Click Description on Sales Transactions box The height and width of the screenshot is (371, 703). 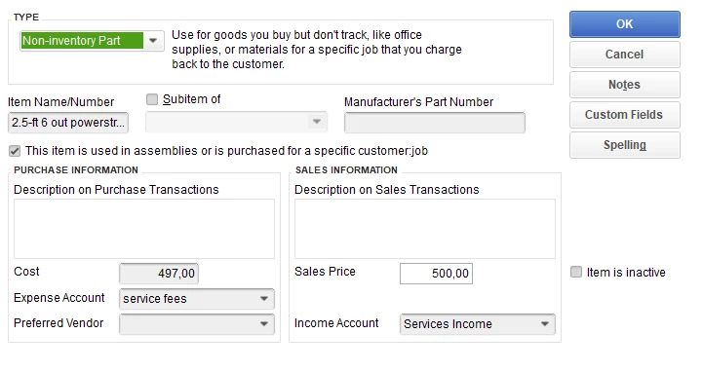point(425,229)
